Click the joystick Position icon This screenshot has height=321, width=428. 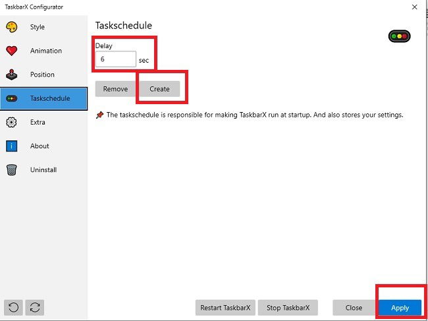11,74
